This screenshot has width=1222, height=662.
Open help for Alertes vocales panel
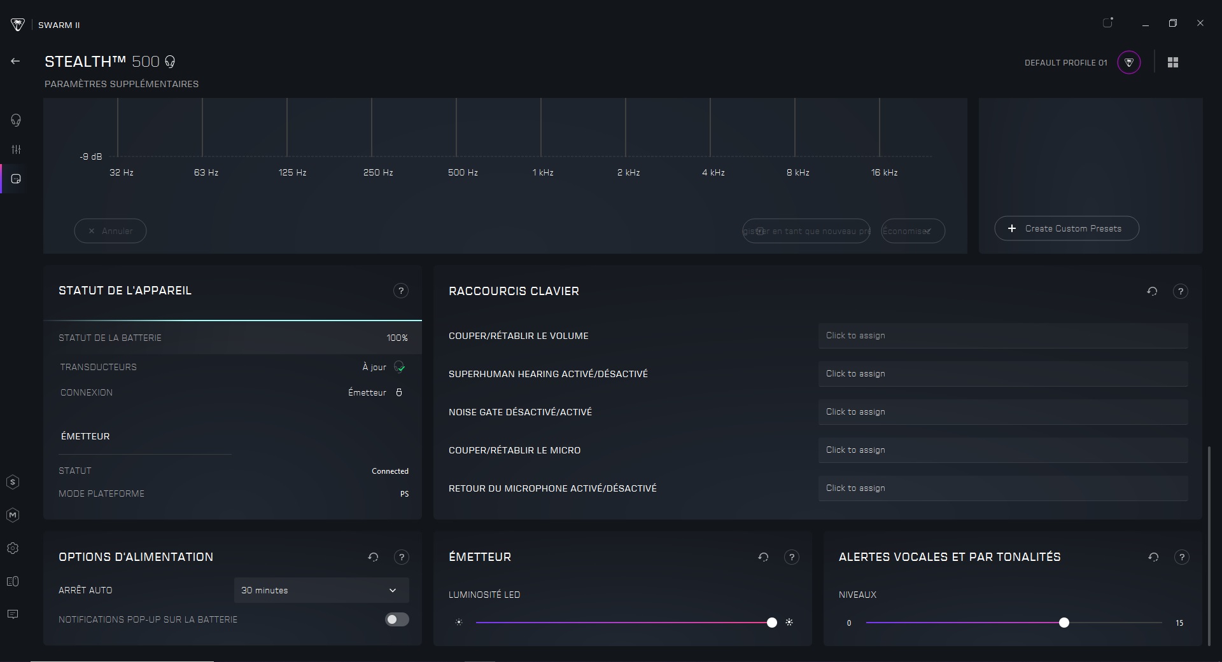point(1182,557)
